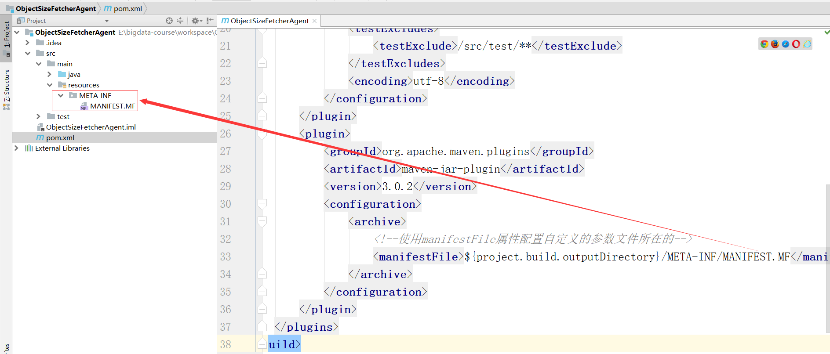
Task: Open preview in Chrome browser icon
Action: [764, 44]
